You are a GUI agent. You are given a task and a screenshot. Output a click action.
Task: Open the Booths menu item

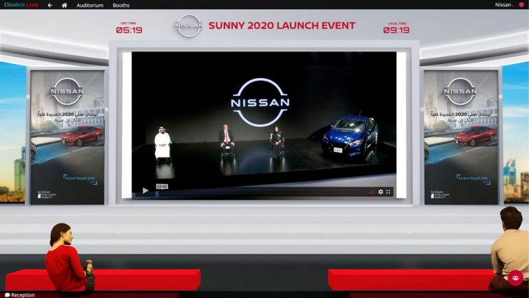click(x=121, y=5)
